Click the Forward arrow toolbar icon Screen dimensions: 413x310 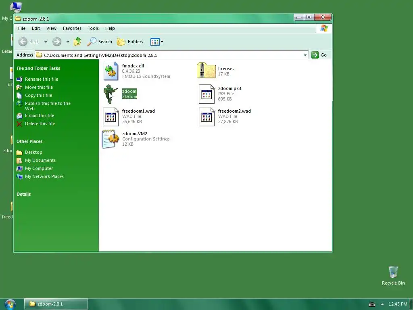pos(56,42)
